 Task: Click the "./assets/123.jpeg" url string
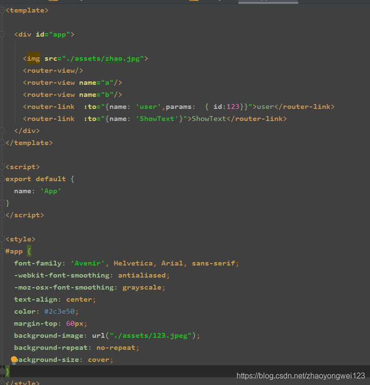tap(150, 336)
